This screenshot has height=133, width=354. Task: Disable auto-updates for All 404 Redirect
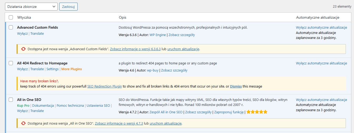pos(321,63)
